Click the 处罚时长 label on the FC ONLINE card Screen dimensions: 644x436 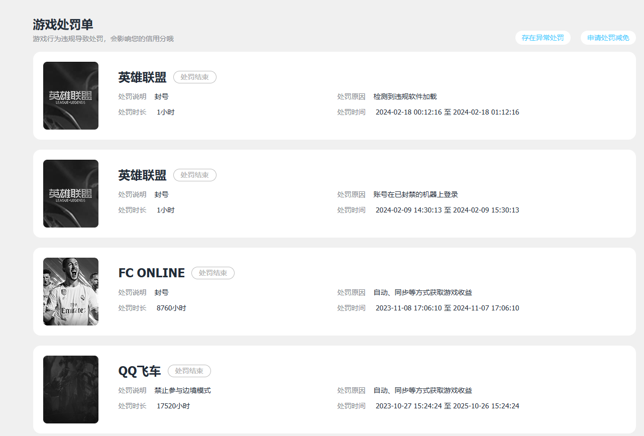pyautogui.click(x=133, y=308)
